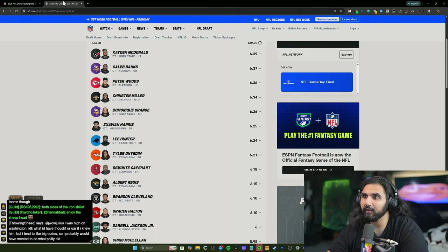Click Broncos logo next to Tyler Onyedim
Image resolution: width=448 pixels, height=252 pixels.
pyautogui.click(x=96, y=155)
